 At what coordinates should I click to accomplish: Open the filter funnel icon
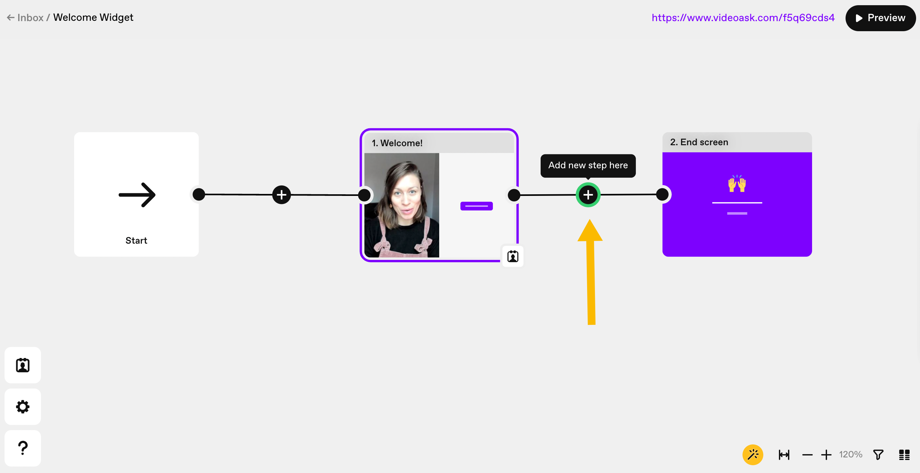pos(878,454)
